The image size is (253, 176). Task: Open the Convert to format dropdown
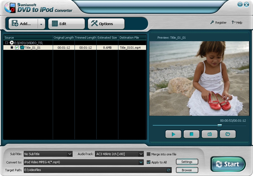[x=141, y=162]
